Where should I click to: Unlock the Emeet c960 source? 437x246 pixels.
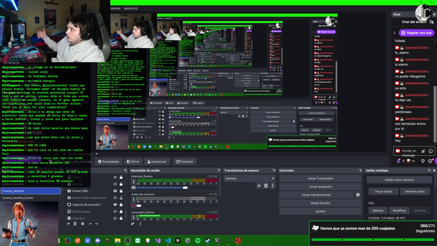(121, 191)
